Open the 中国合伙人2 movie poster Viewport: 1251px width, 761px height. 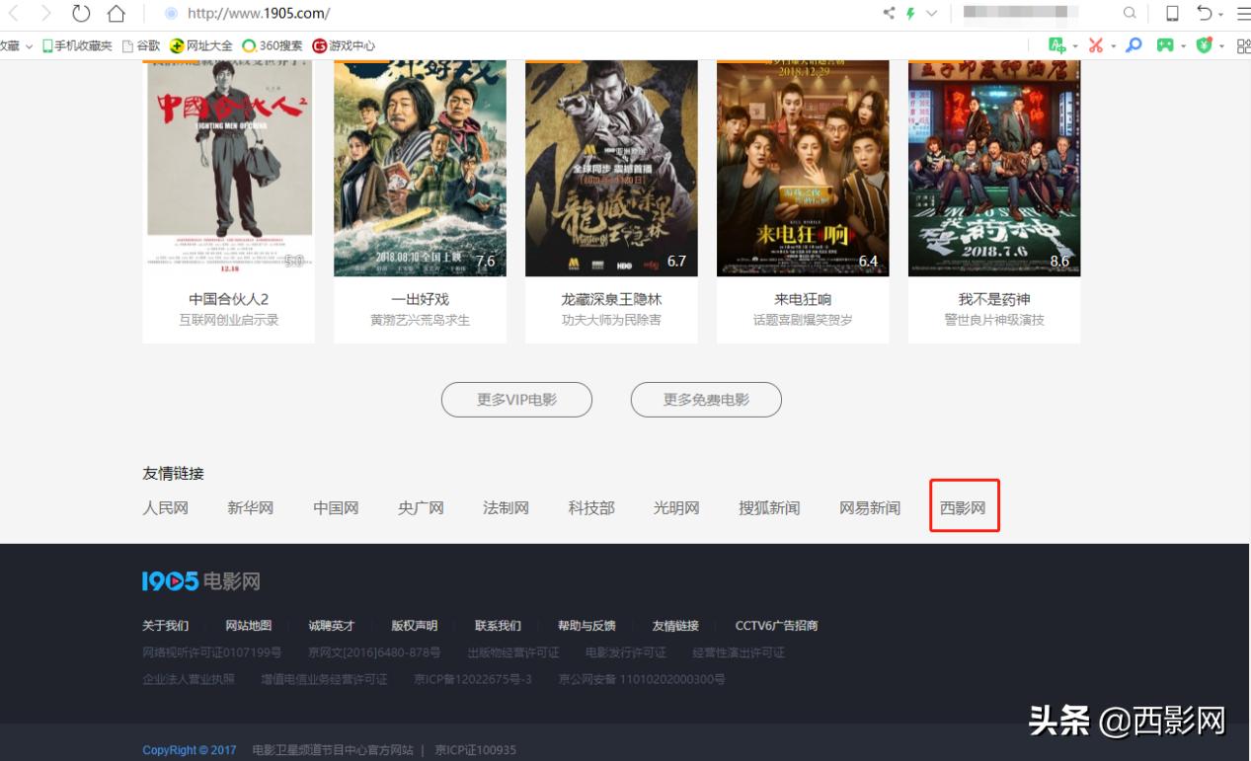point(229,168)
